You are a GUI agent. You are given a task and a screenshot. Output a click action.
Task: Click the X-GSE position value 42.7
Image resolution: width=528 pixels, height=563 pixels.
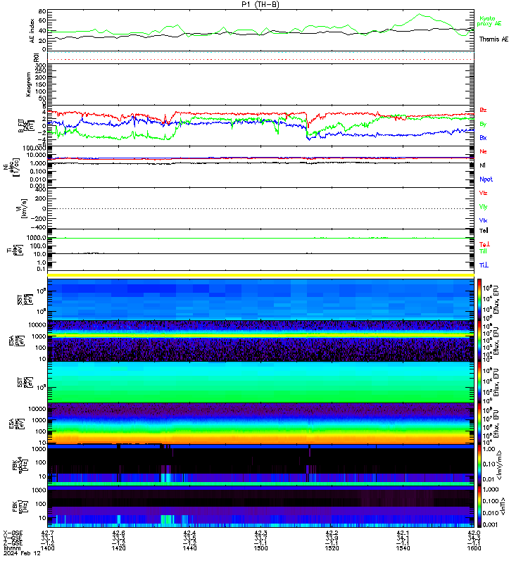(47, 533)
